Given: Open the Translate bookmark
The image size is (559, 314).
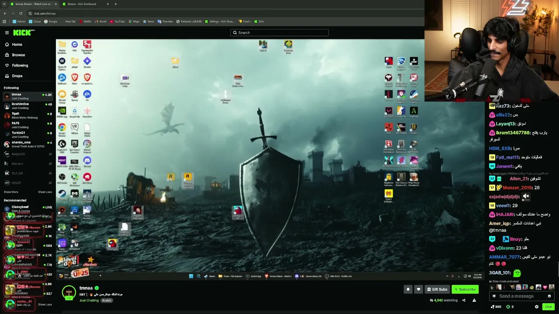Looking at the screenshot, I should pos(166,21).
